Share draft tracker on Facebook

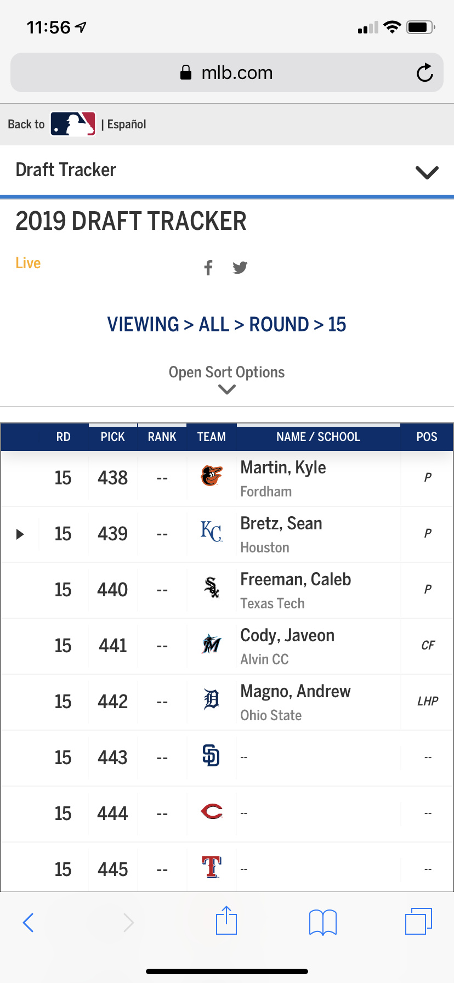pyautogui.click(x=208, y=268)
